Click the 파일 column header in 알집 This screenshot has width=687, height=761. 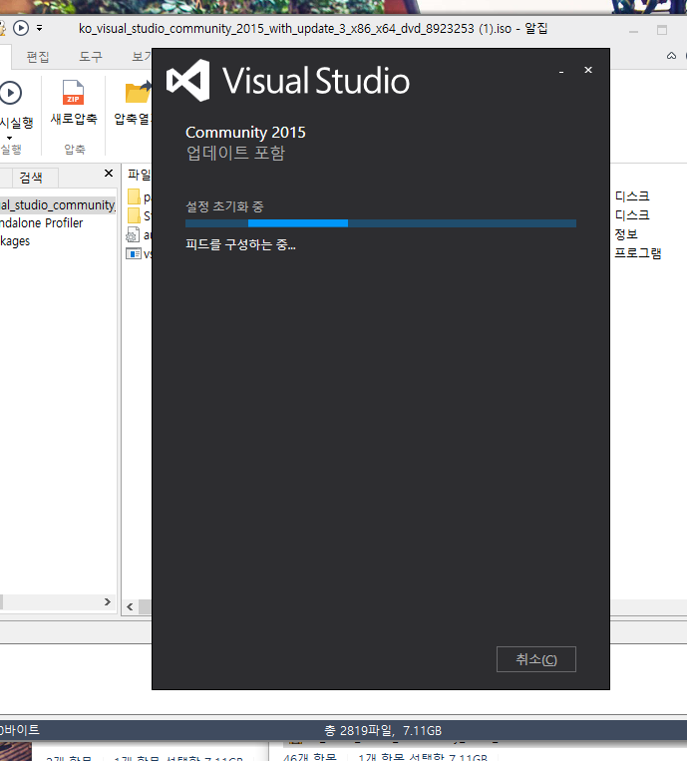[140, 175]
